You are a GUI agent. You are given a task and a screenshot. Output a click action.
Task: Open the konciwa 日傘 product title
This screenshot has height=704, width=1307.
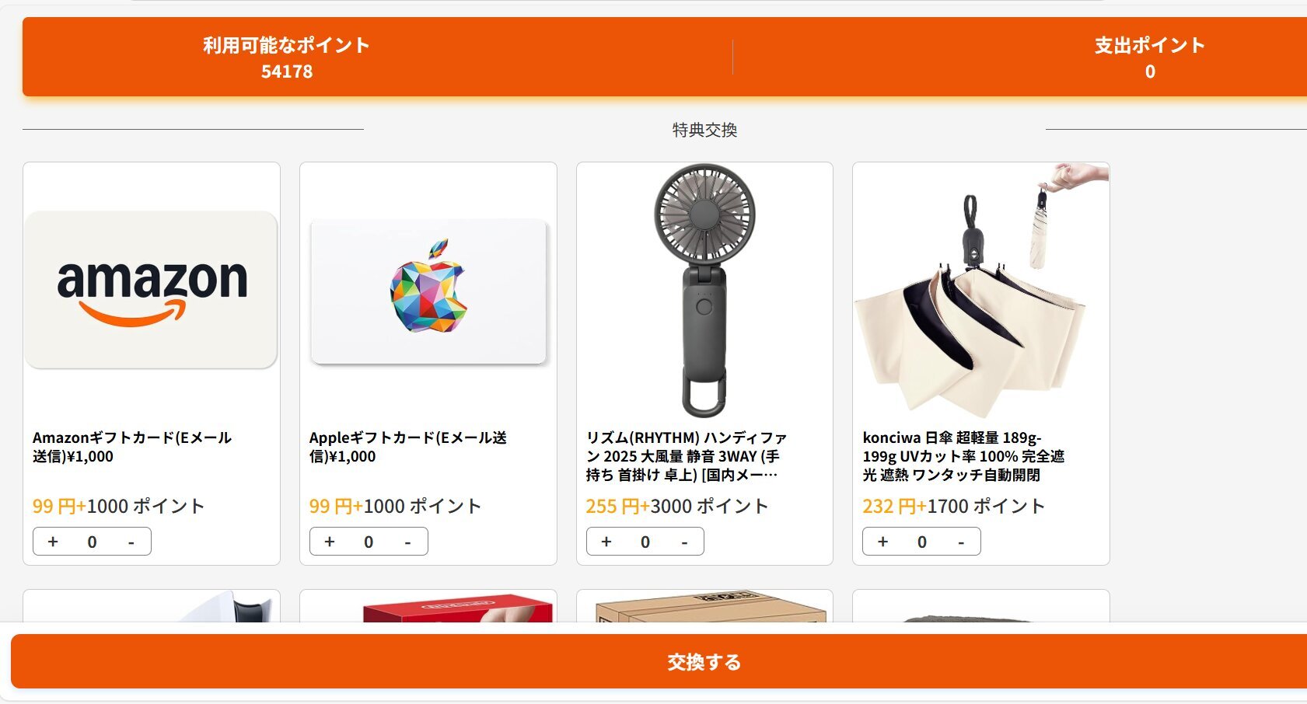[963, 456]
